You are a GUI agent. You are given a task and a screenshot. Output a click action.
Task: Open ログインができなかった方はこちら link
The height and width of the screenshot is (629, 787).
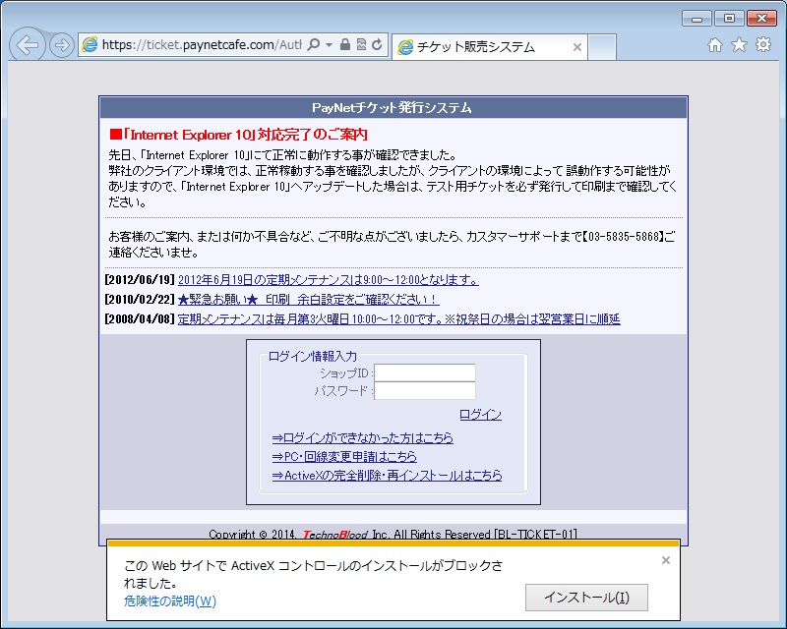[362, 438]
